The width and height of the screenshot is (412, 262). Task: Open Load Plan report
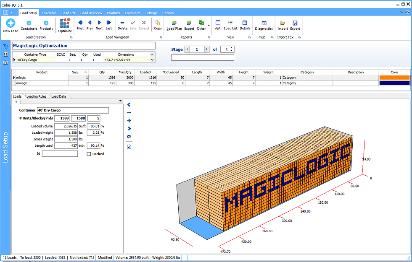174,26
